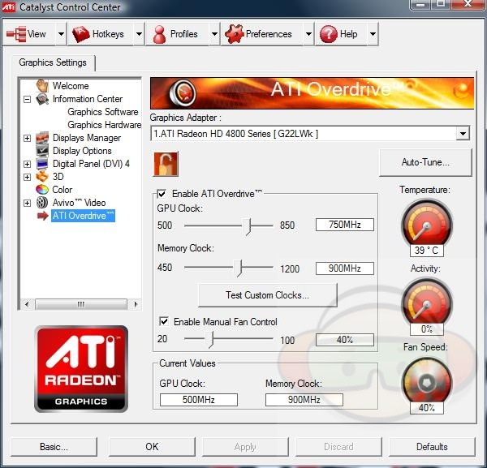Open the Preferences menu
Screen dimensions: 487x468
(259, 34)
